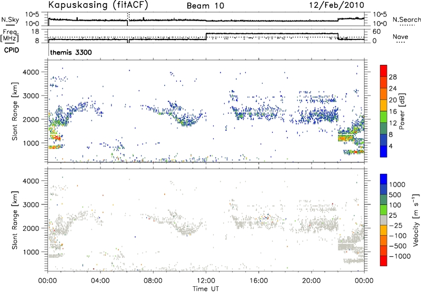Click the '-25' Velocity scale value
421x292 pixels.
pos(396,225)
